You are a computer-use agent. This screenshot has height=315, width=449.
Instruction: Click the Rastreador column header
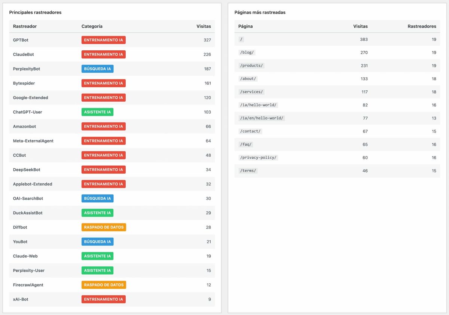[25, 26]
